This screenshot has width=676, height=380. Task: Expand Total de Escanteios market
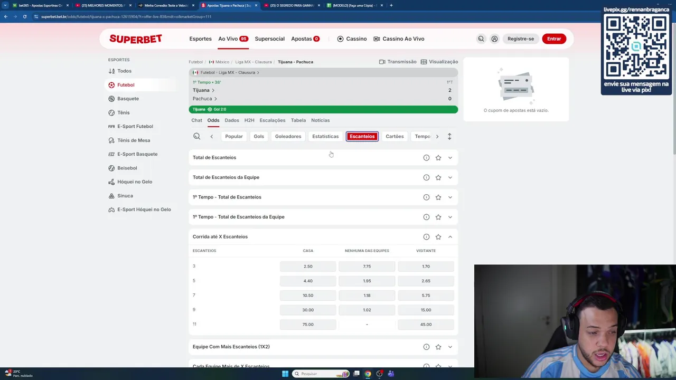pyautogui.click(x=450, y=157)
